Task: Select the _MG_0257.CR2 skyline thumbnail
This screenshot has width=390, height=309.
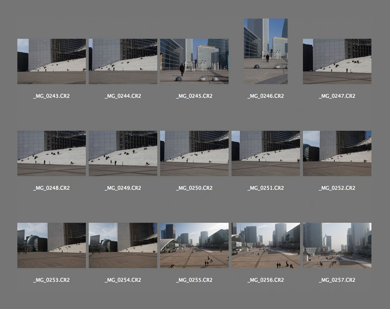Action: pos(337,245)
